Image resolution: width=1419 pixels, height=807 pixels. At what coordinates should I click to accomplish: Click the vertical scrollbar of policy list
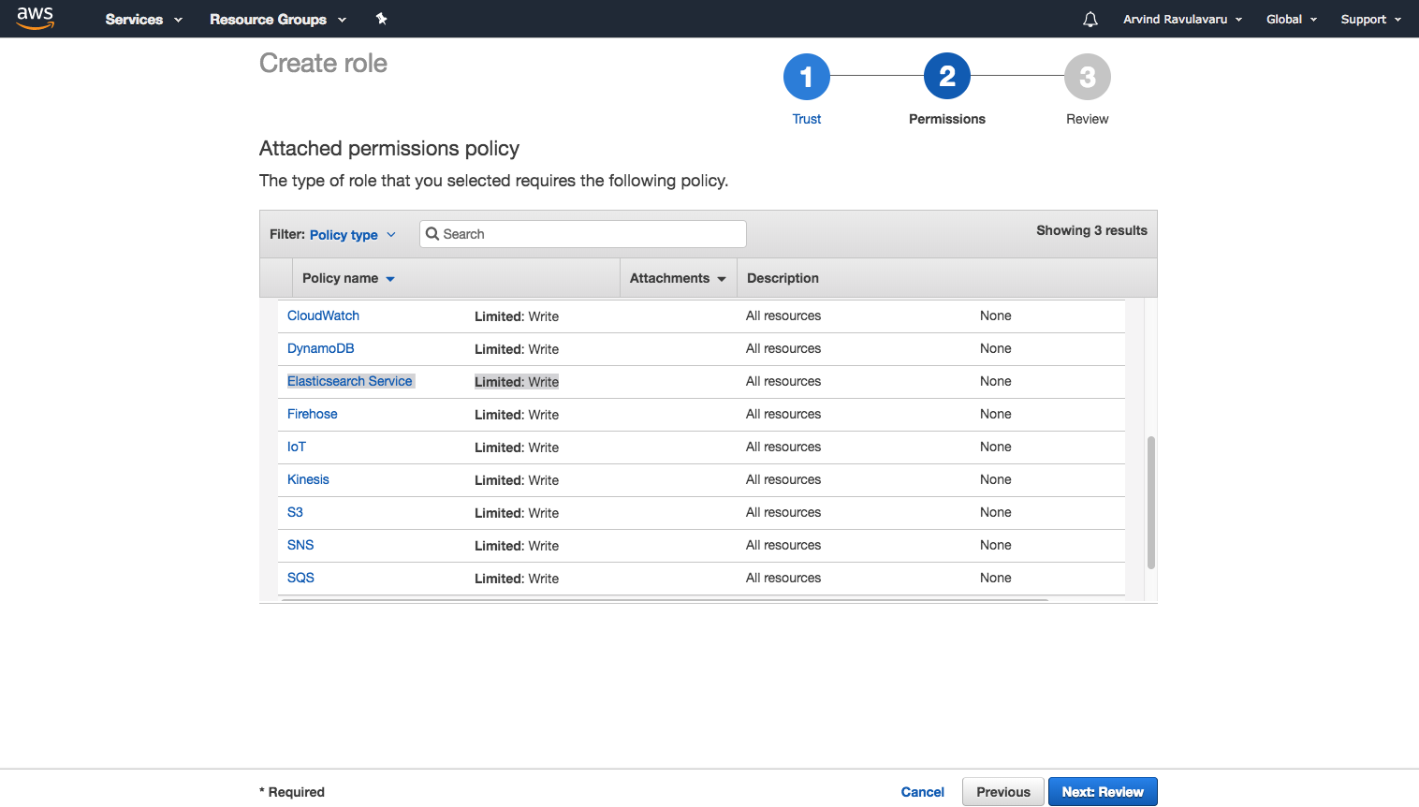coord(1151,503)
